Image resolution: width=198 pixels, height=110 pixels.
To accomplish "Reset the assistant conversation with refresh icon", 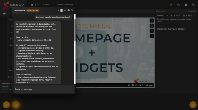I will [65, 10].
